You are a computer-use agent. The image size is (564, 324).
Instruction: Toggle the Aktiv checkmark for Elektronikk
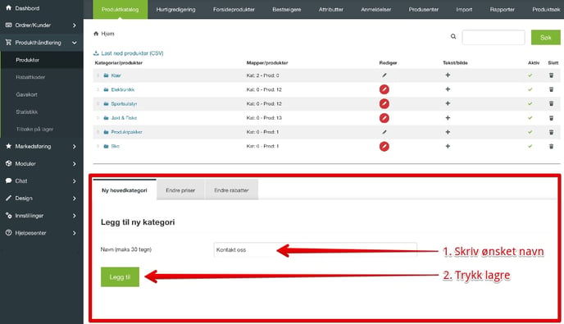click(530, 89)
